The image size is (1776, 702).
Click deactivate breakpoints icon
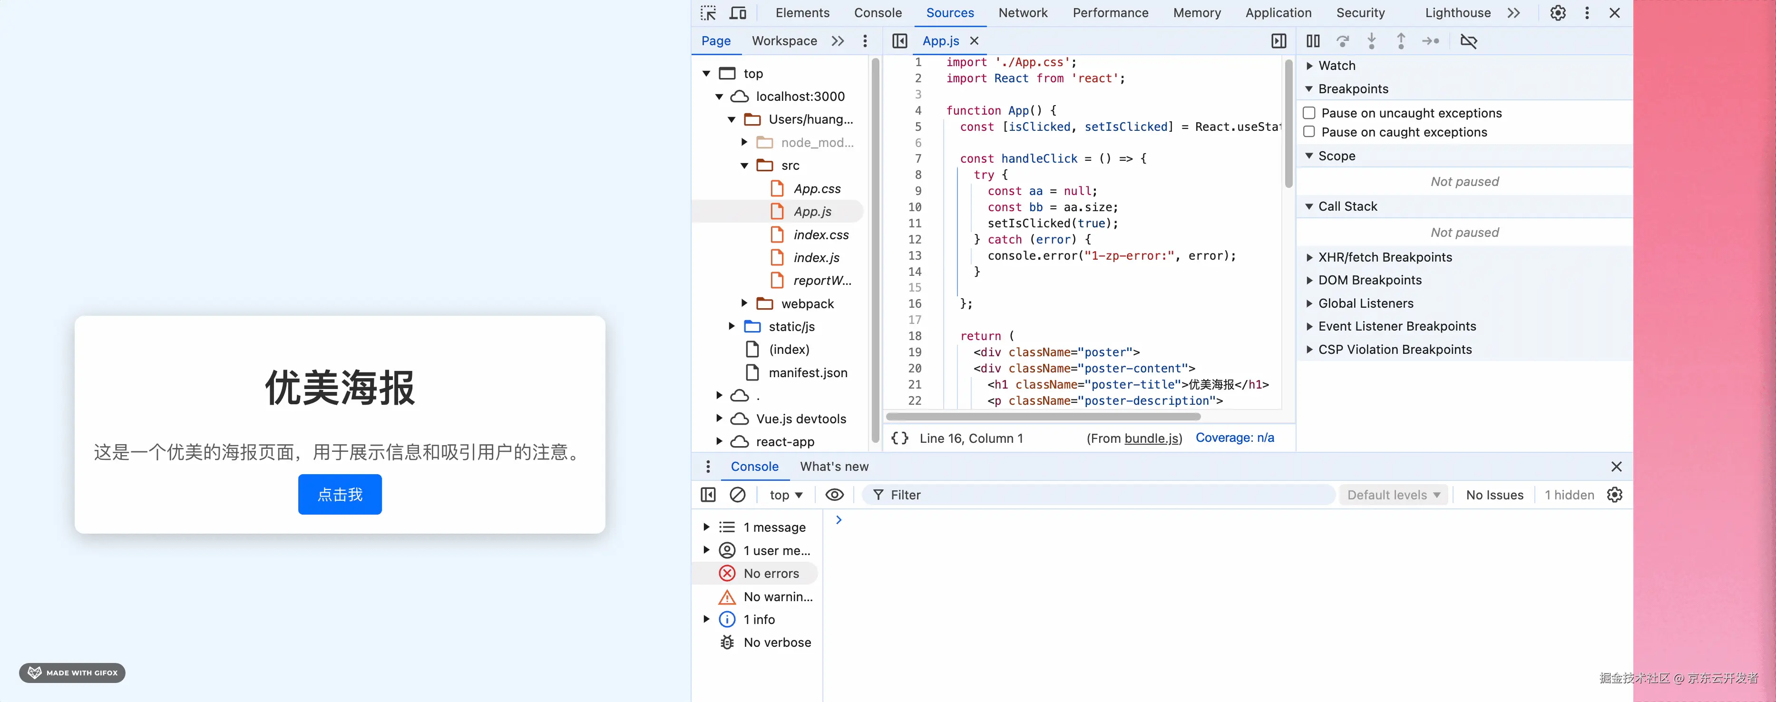(1469, 41)
